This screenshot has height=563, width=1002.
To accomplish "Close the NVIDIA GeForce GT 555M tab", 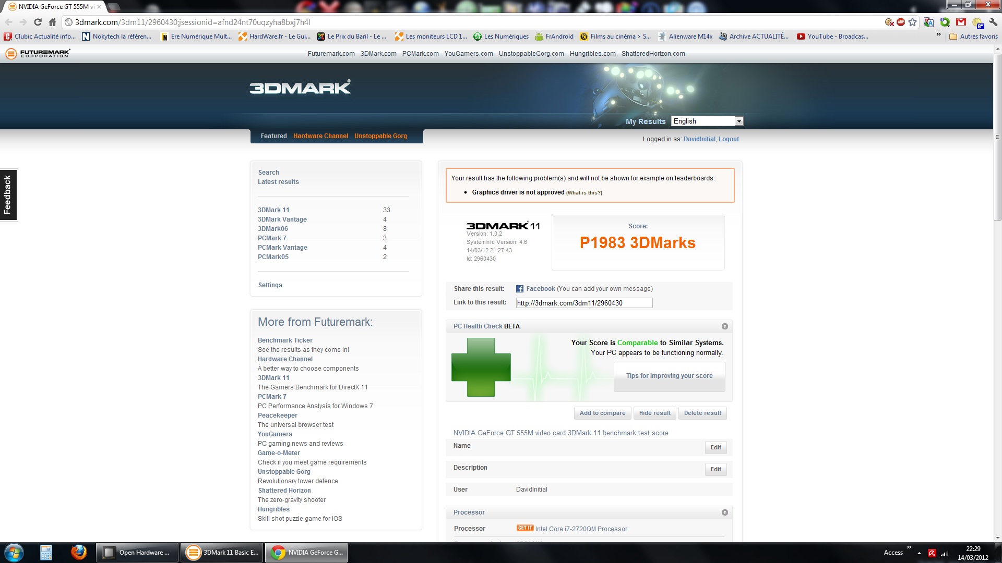I will point(99,7).
